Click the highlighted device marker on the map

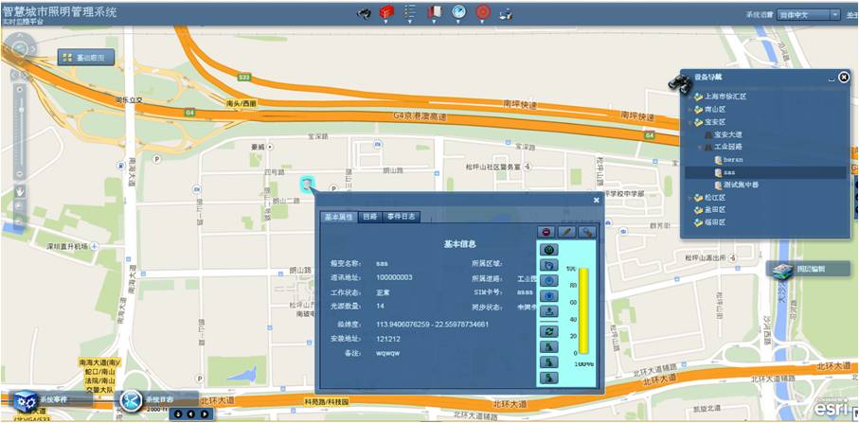307,184
